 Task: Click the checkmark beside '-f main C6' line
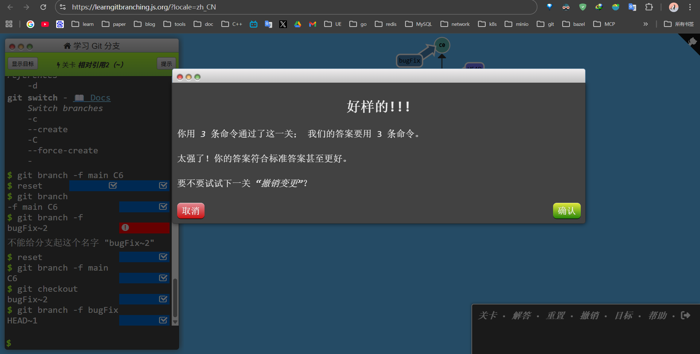click(163, 206)
